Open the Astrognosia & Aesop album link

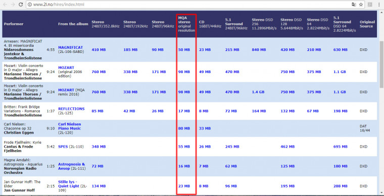click(x=71, y=166)
